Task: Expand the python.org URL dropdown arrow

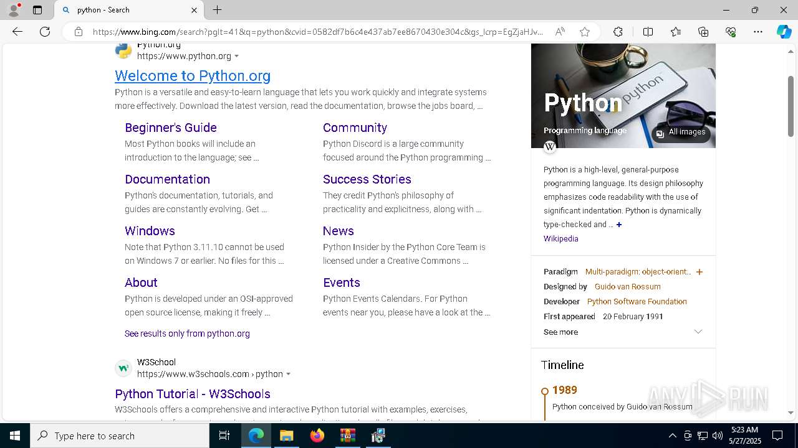Action: 236,57
